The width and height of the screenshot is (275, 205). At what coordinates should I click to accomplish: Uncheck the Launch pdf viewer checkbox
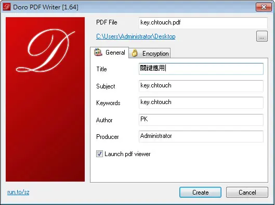coord(99,154)
